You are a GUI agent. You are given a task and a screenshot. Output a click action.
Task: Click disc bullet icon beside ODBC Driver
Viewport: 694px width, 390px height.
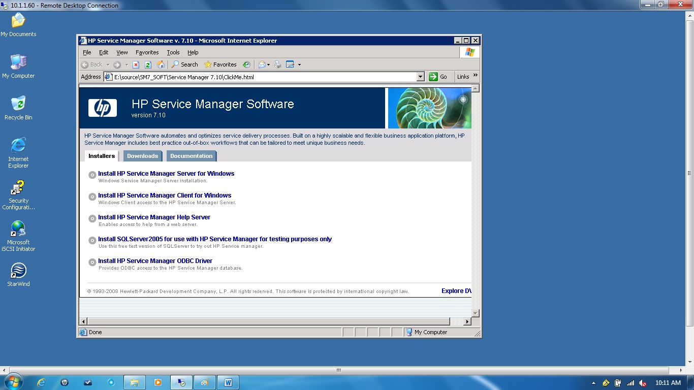coord(92,262)
